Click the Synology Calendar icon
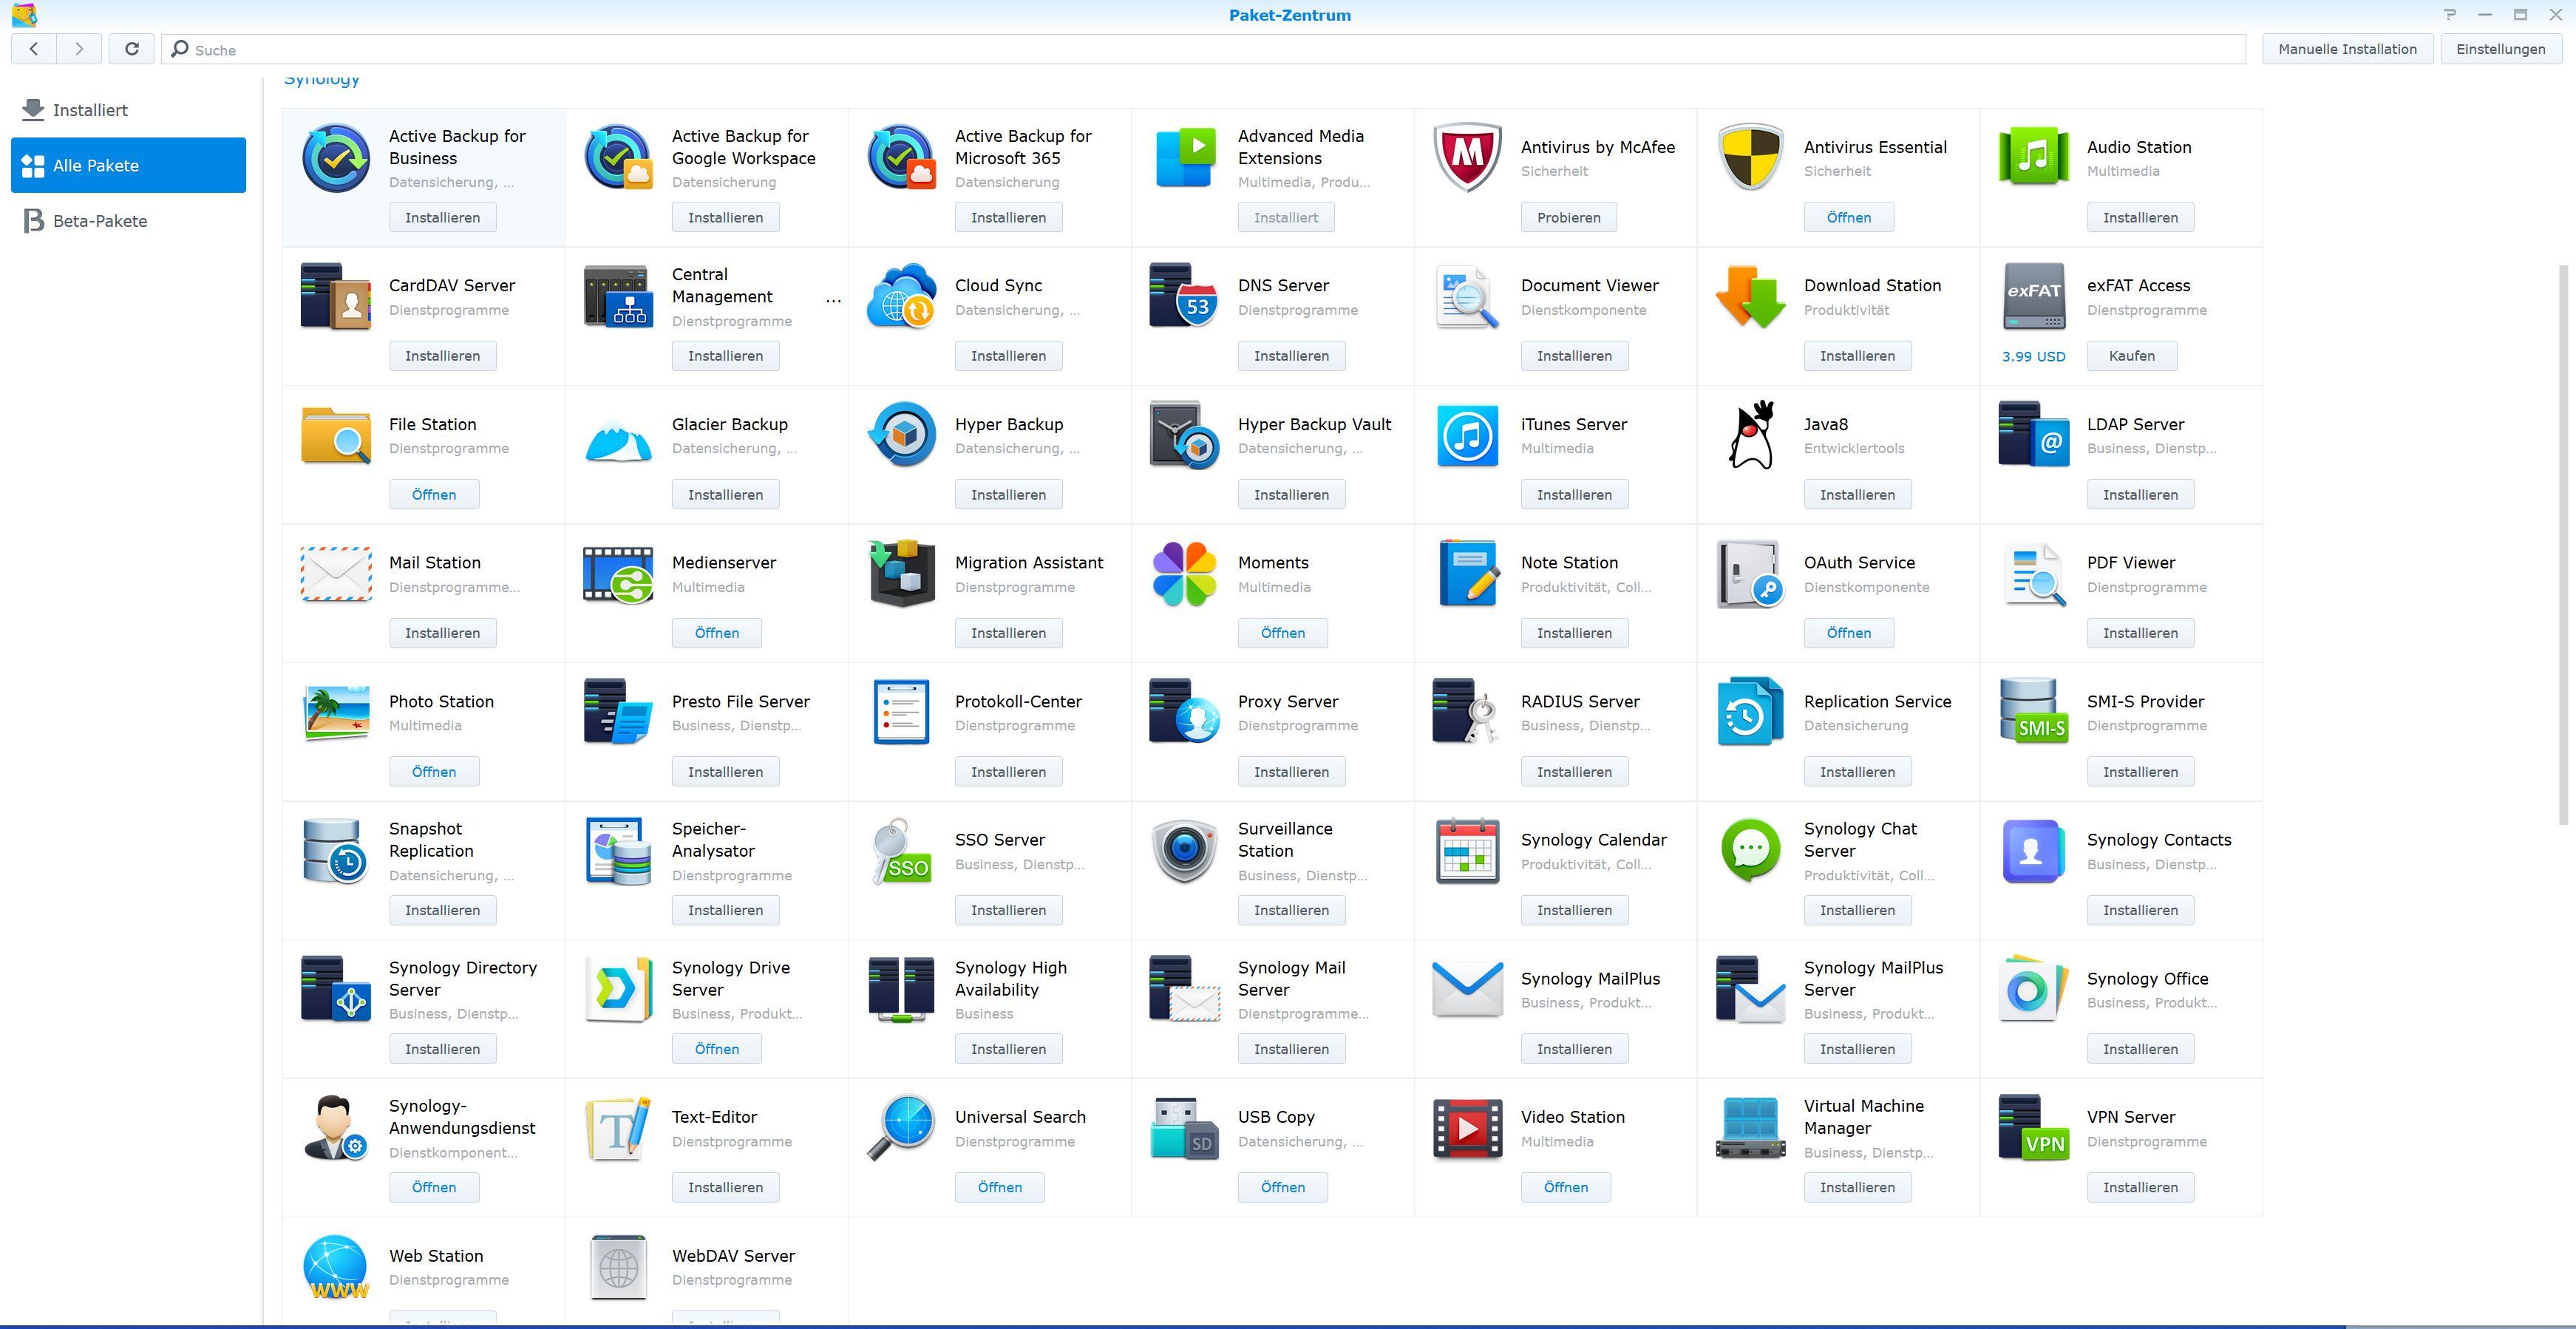Screen dimensions: 2576x1329 tap(1467, 851)
